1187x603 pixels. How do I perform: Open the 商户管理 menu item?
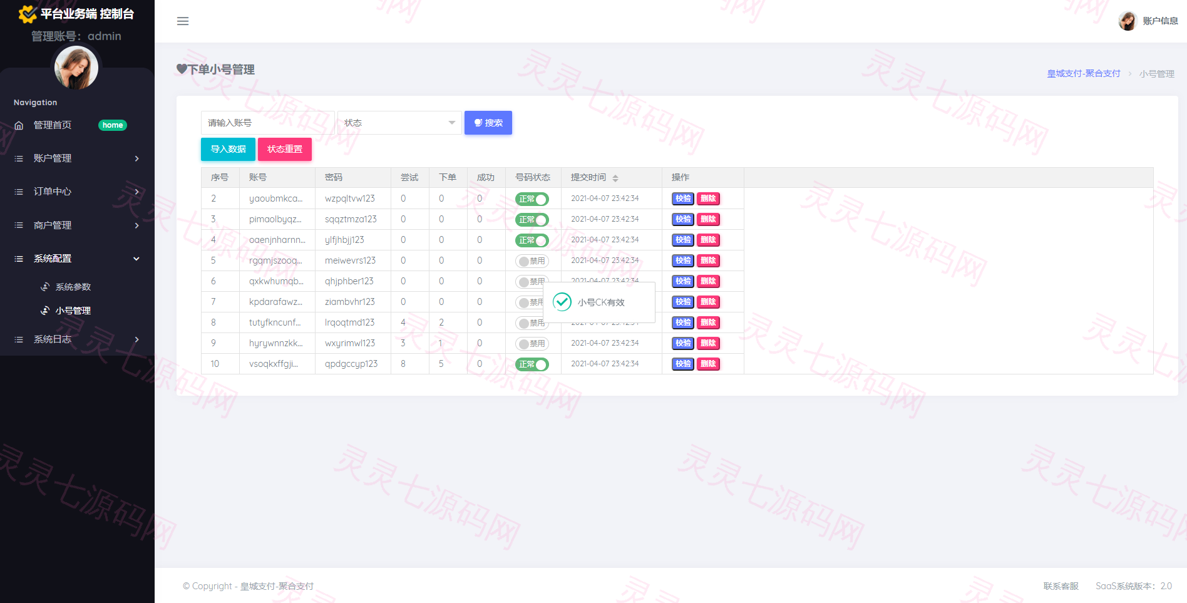[x=77, y=225]
